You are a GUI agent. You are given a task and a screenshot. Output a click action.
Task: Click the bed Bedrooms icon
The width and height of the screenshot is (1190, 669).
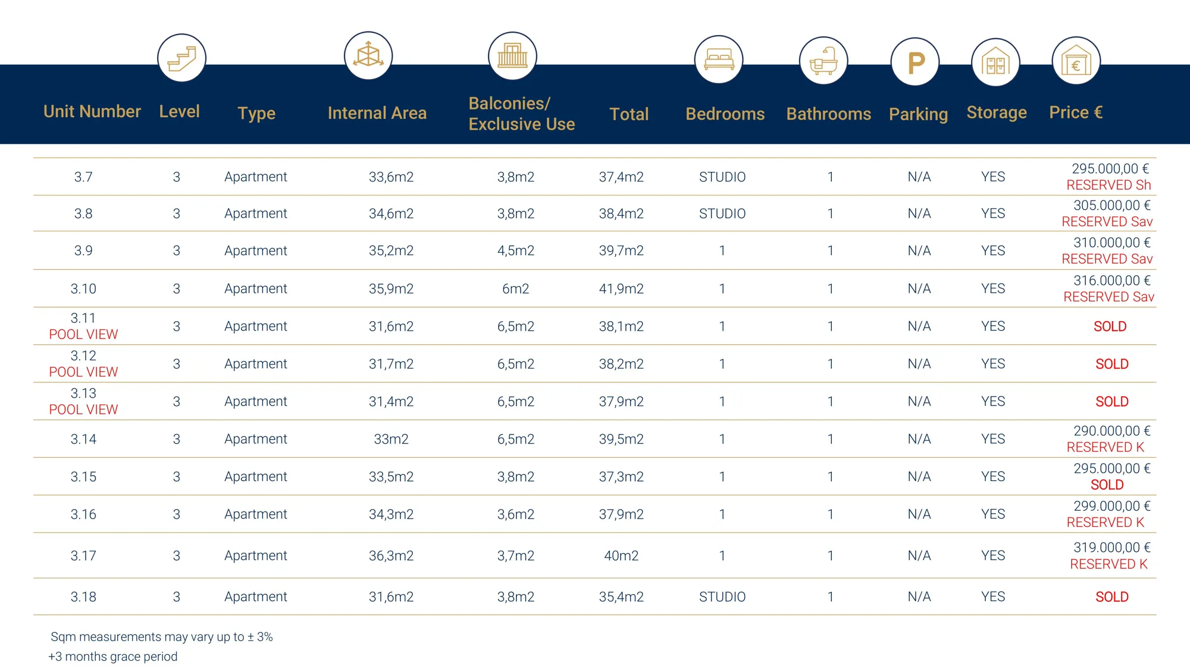(x=719, y=59)
